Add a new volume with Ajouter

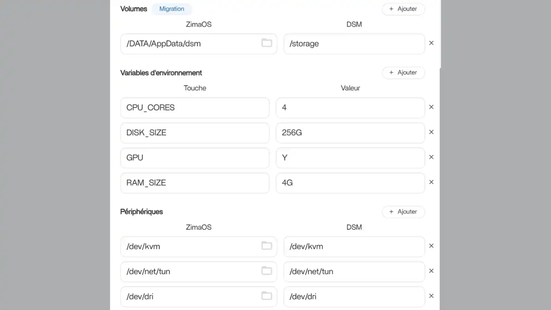[403, 9]
